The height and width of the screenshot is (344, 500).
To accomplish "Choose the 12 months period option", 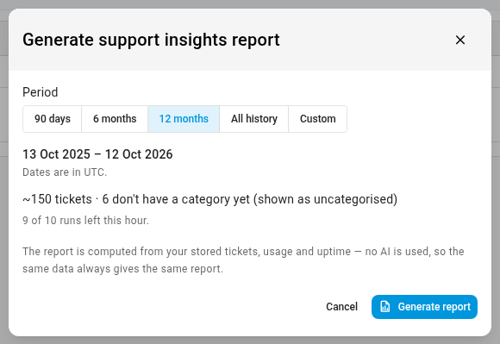I will [184, 119].
